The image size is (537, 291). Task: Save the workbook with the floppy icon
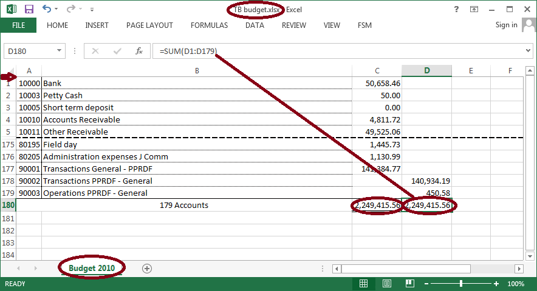29,9
